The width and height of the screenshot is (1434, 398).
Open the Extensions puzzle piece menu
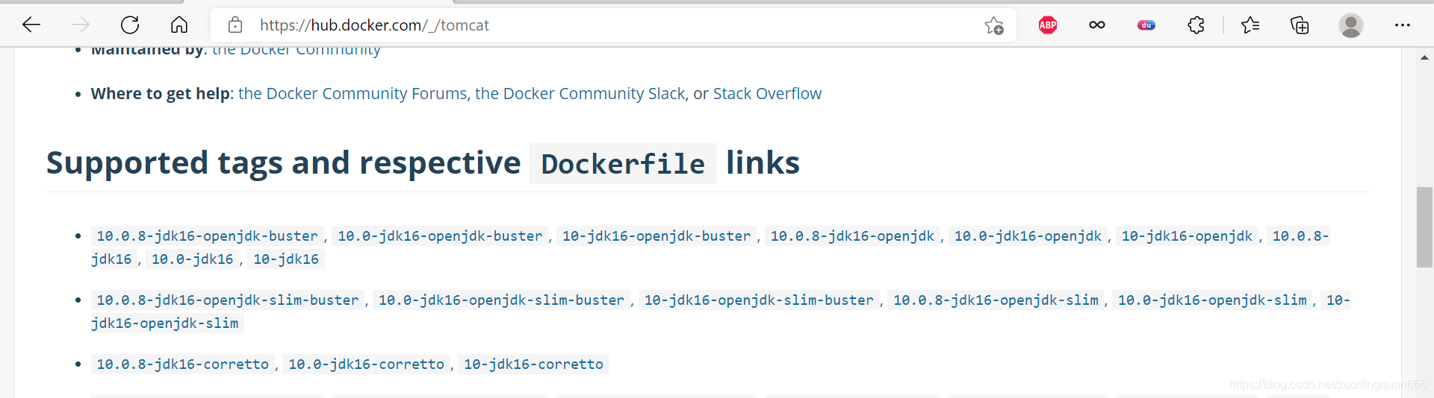click(x=1196, y=25)
